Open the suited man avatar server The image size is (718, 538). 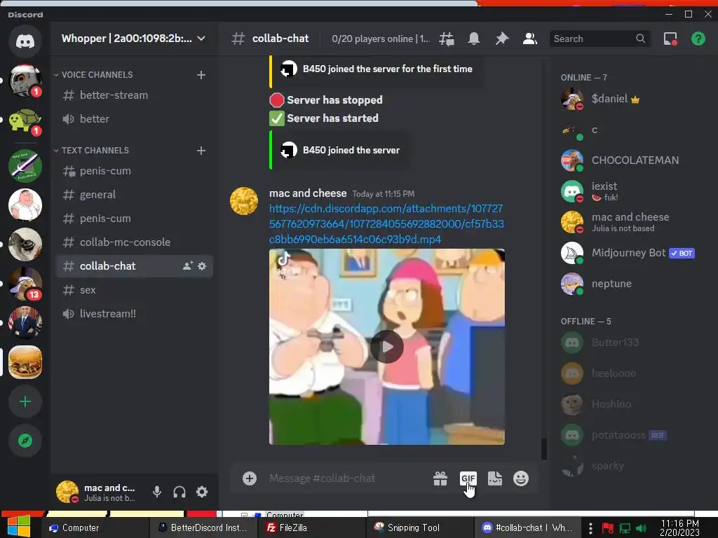click(x=25, y=323)
